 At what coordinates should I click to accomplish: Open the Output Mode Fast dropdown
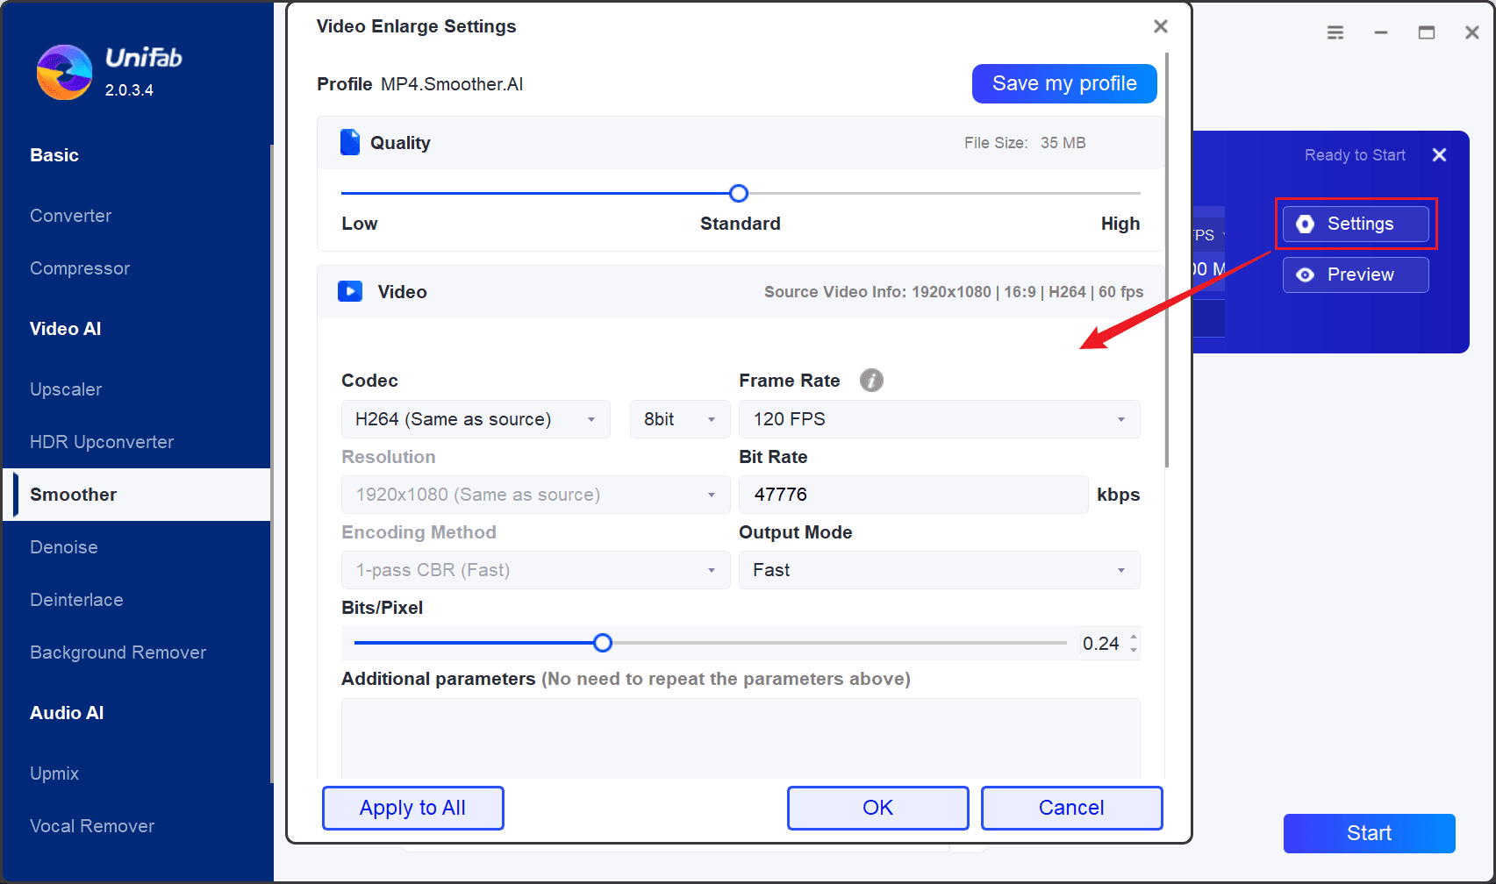click(940, 570)
